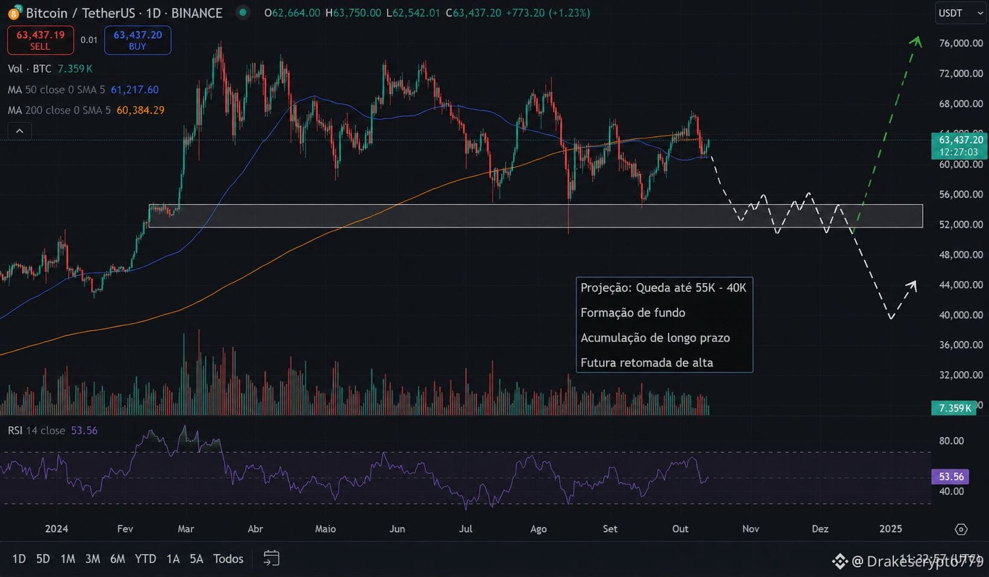Click the 0.01 spread value

tap(89, 40)
